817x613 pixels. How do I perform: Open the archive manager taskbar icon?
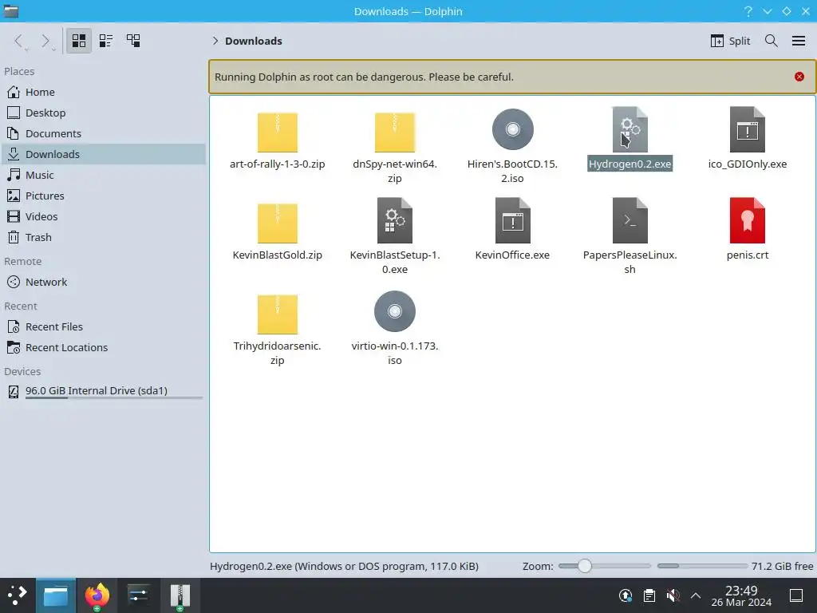pos(180,595)
